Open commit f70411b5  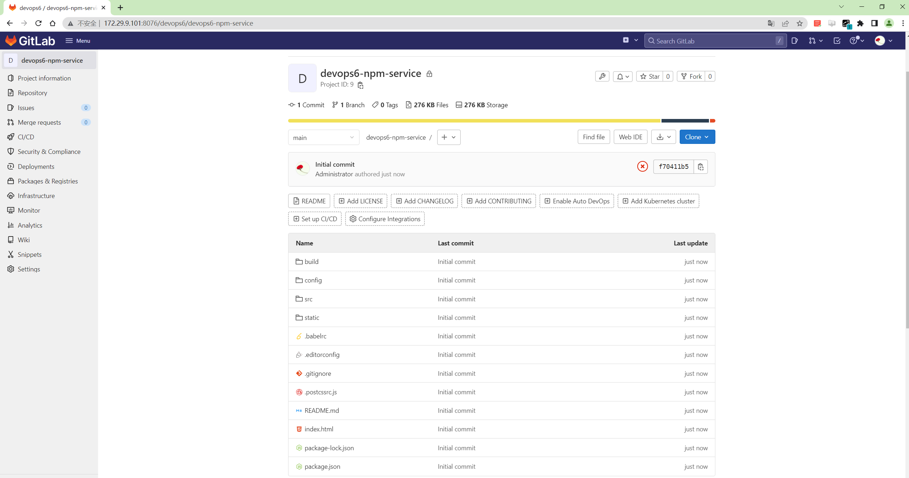pyautogui.click(x=673, y=166)
